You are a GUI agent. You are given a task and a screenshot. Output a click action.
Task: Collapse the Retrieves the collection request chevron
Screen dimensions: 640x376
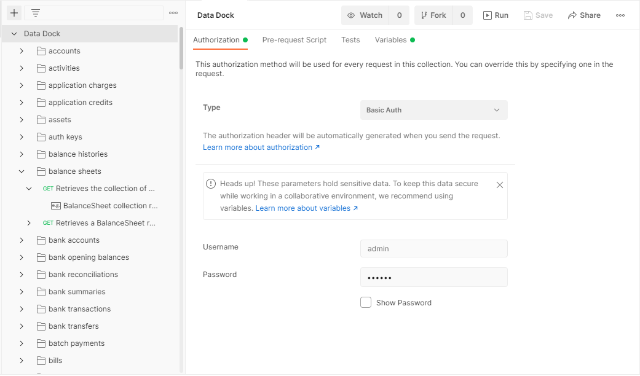[29, 189]
